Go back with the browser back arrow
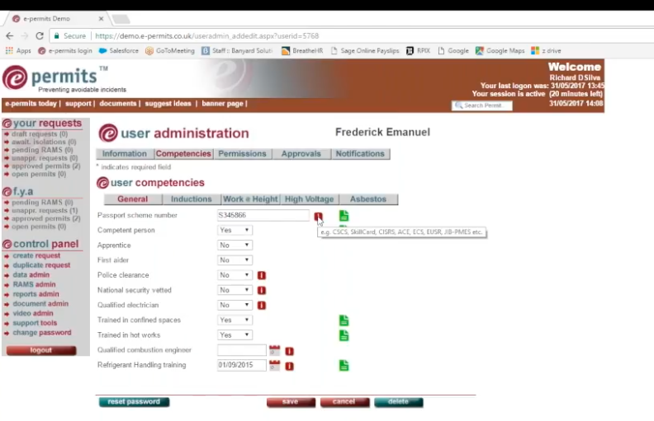Image resolution: width=654 pixels, height=421 pixels. point(10,35)
